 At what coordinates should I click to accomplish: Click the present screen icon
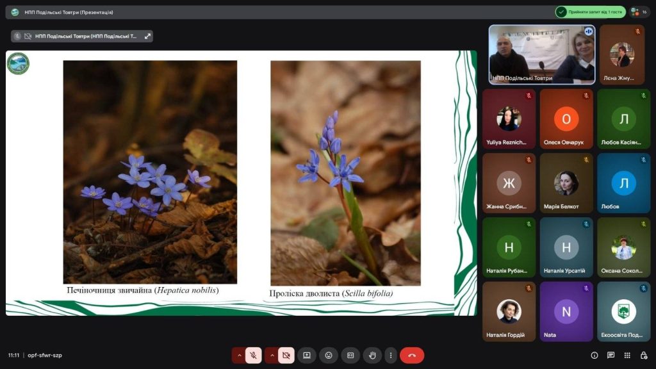click(x=307, y=355)
